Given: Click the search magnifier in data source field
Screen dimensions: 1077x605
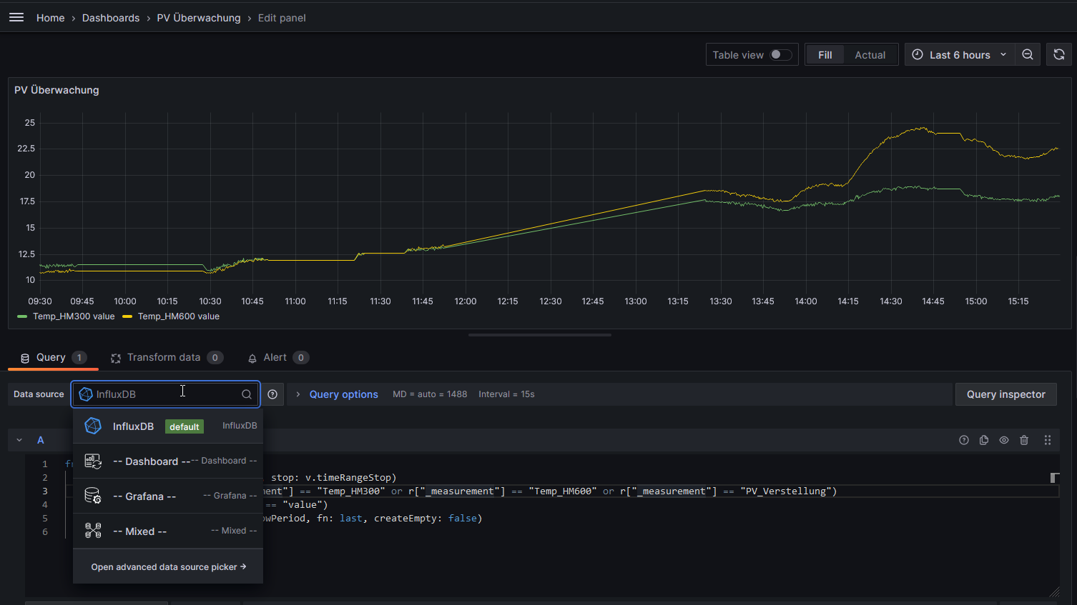Looking at the screenshot, I should (x=246, y=394).
